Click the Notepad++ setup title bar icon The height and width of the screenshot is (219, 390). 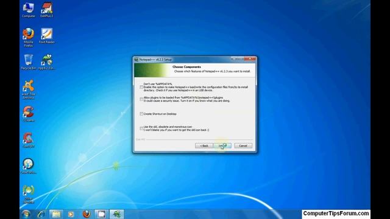click(136, 60)
